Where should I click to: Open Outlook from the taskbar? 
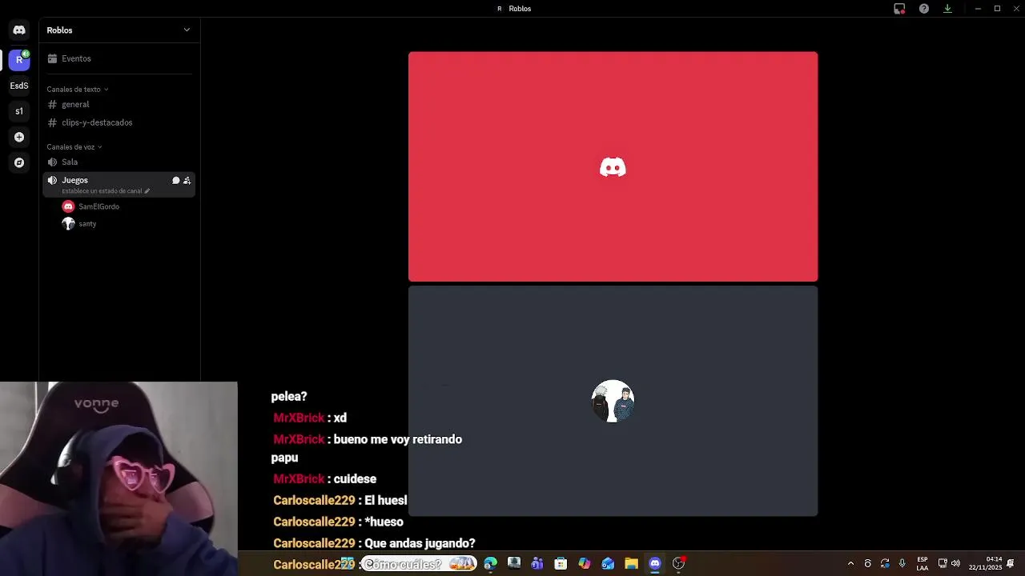pyautogui.click(x=608, y=564)
